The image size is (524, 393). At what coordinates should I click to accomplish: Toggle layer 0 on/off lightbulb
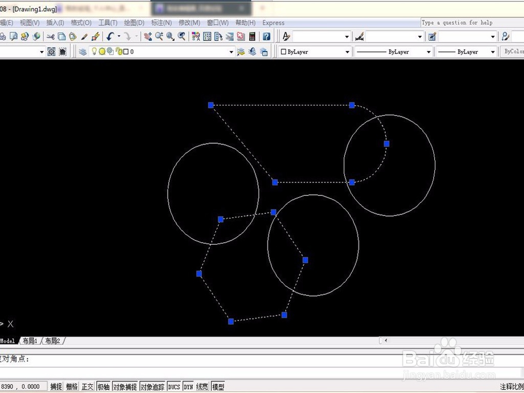click(x=94, y=51)
